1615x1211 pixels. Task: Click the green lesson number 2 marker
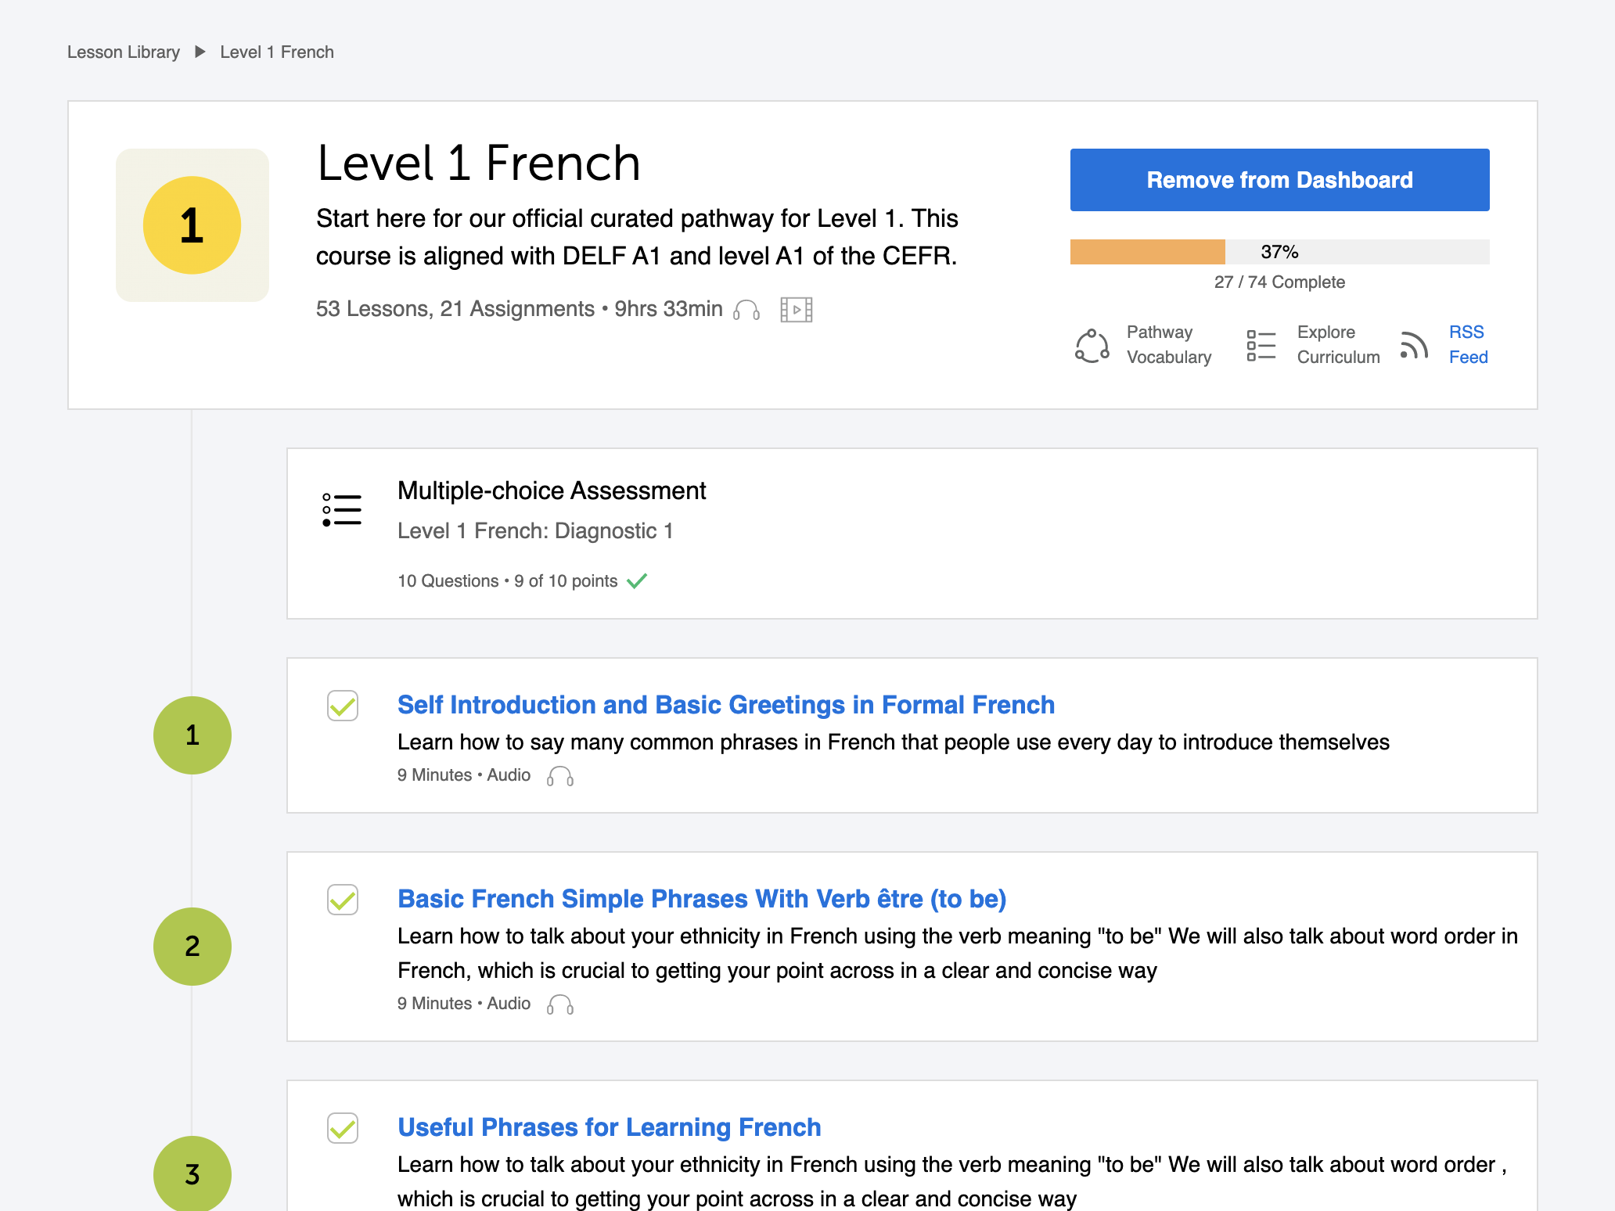pyautogui.click(x=192, y=947)
